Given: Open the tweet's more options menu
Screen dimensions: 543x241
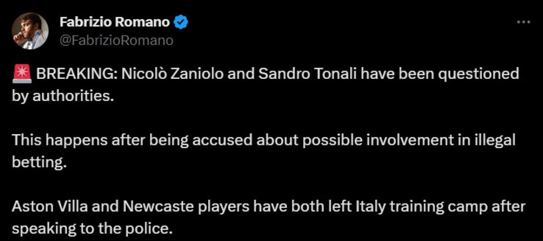Looking at the screenshot, I should tap(523, 22).
